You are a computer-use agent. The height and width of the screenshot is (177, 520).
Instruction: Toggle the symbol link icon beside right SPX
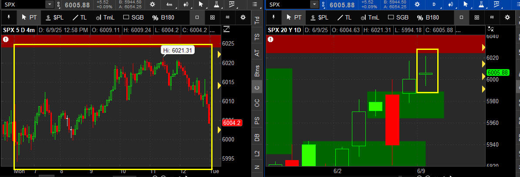click(x=323, y=4)
